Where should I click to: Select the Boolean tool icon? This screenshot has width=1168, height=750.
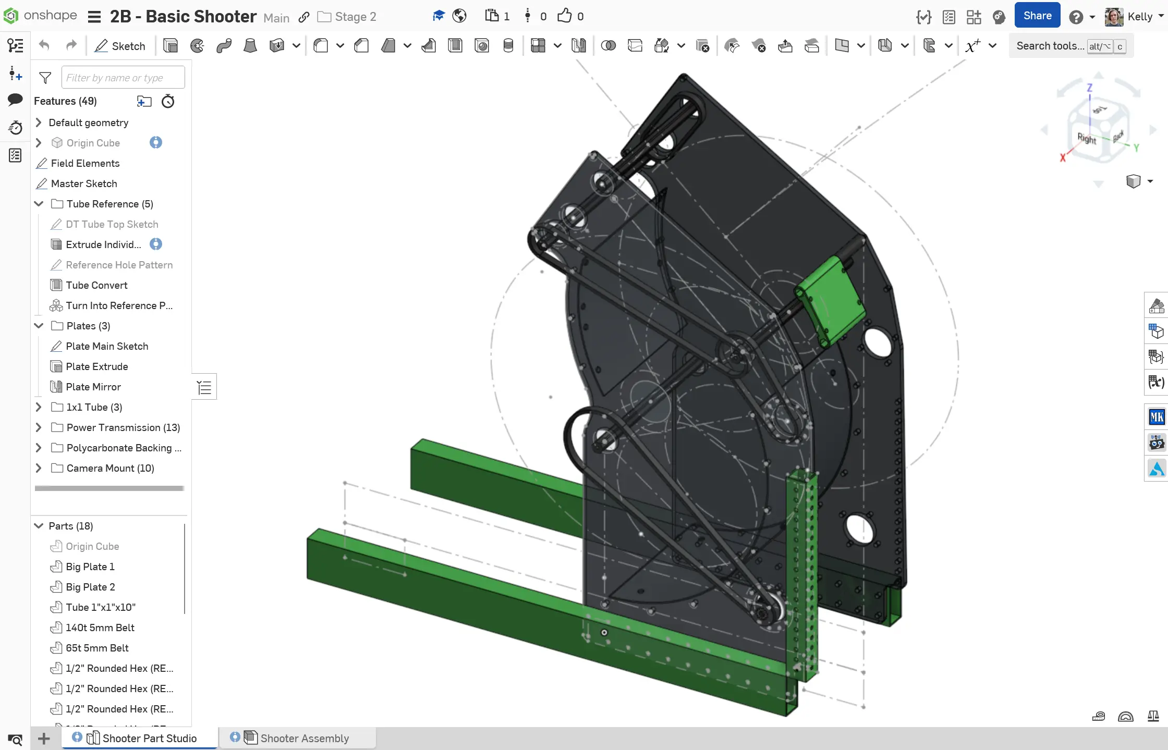(608, 46)
